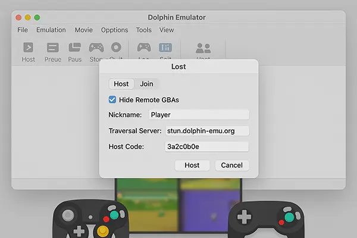
Task: Click the red close window button
Action: point(18,17)
